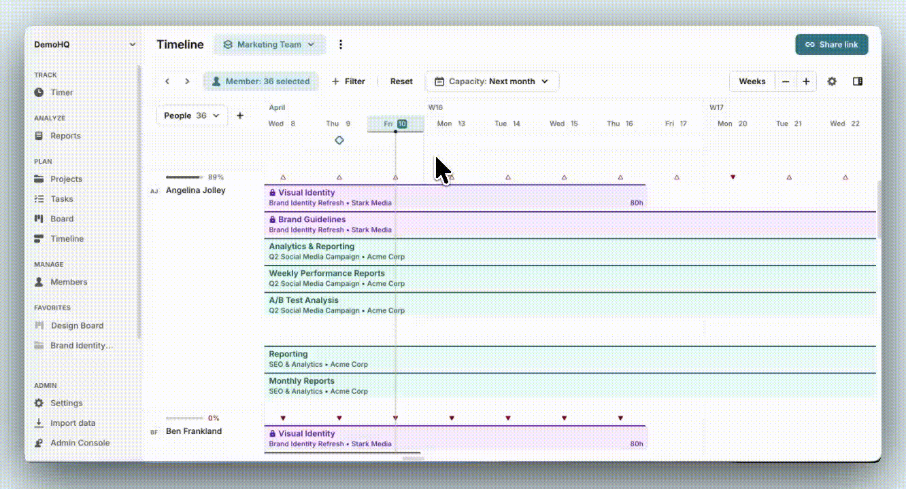Click the Reset button
The height and width of the screenshot is (489, 906).
tap(401, 81)
